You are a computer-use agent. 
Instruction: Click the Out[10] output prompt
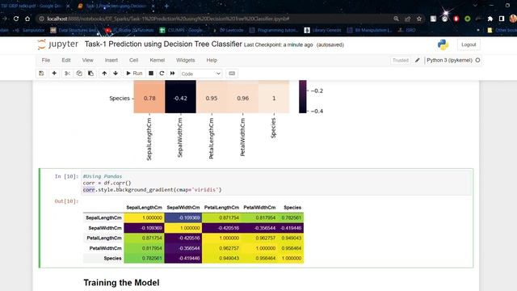pos(66,201)
